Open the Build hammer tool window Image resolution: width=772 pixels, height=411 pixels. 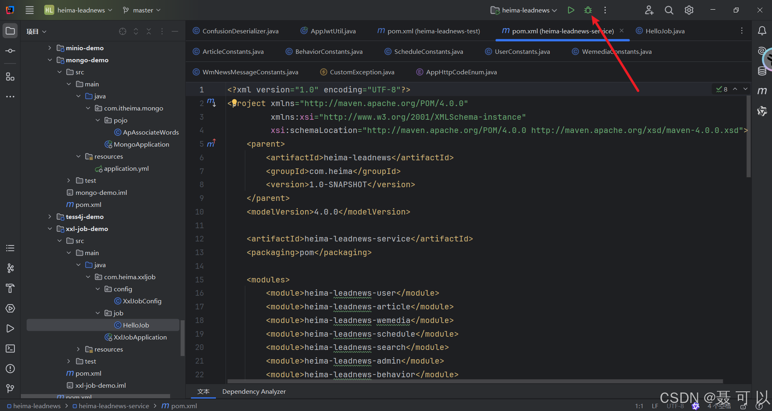[10, 288]
